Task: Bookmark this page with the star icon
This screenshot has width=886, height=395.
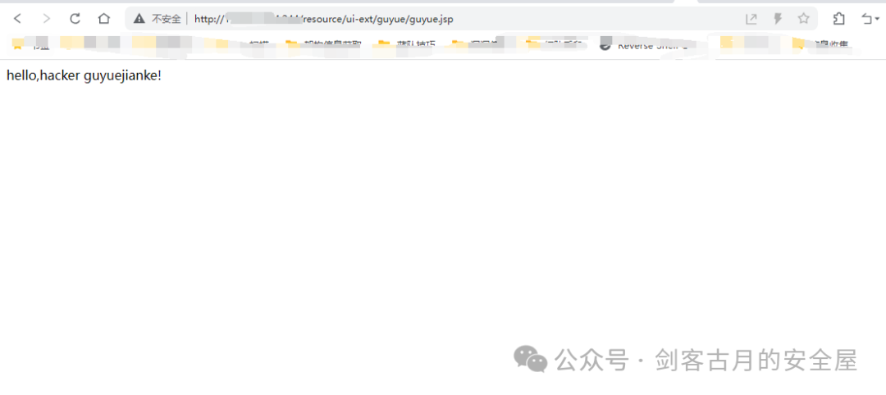Action: point(803,19)
